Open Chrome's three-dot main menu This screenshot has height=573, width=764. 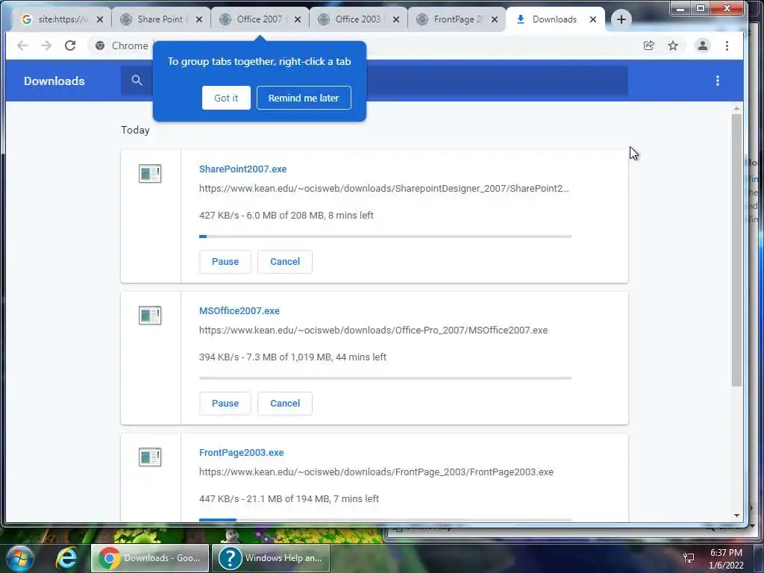727,46
